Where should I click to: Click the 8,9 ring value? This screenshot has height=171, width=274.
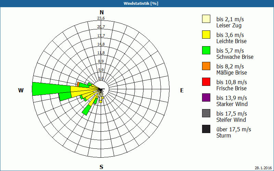pyautogui.click(x=101, y=61)
